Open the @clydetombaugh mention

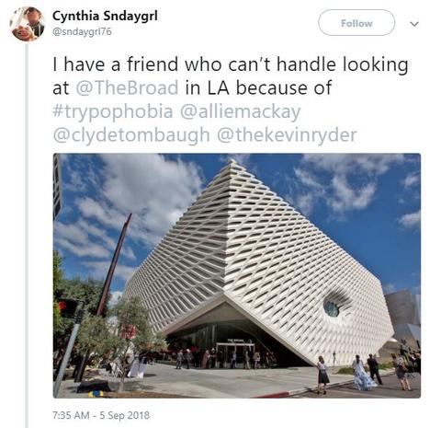131,135
